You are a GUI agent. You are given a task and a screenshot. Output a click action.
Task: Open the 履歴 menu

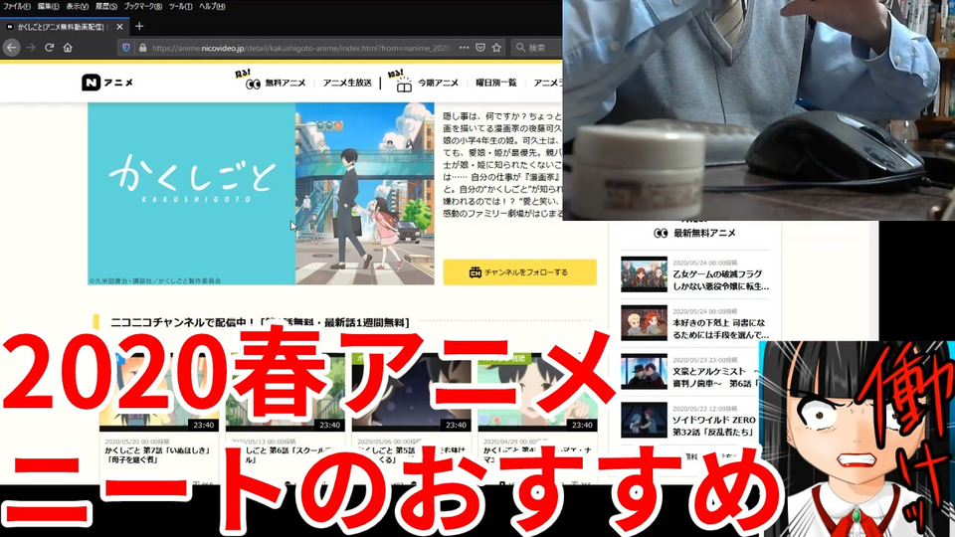(x=106, y=6)
